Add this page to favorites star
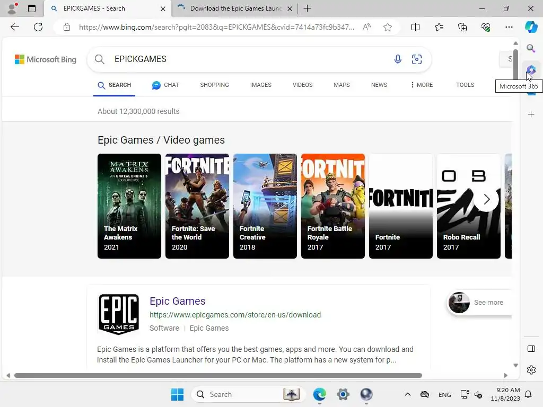This screenshot has width=543, height=407. pos(388,27)
